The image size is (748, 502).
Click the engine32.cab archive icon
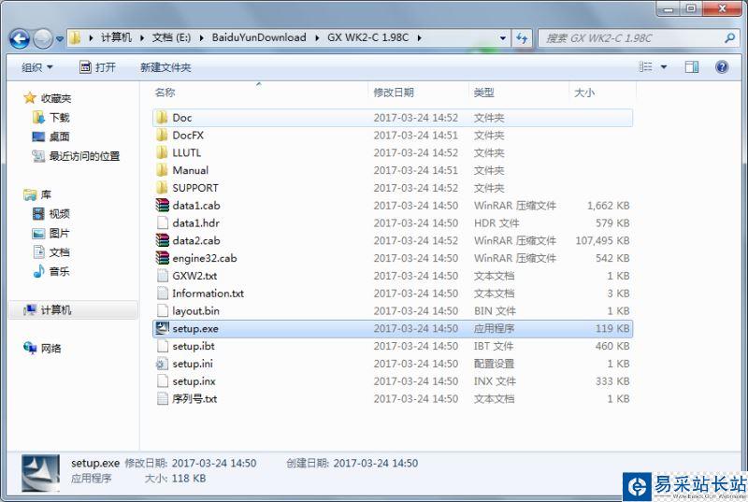coord(162,258)
